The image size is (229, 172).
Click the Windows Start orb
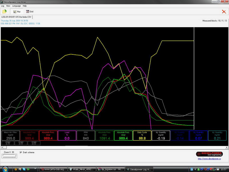tap(5, 169)
